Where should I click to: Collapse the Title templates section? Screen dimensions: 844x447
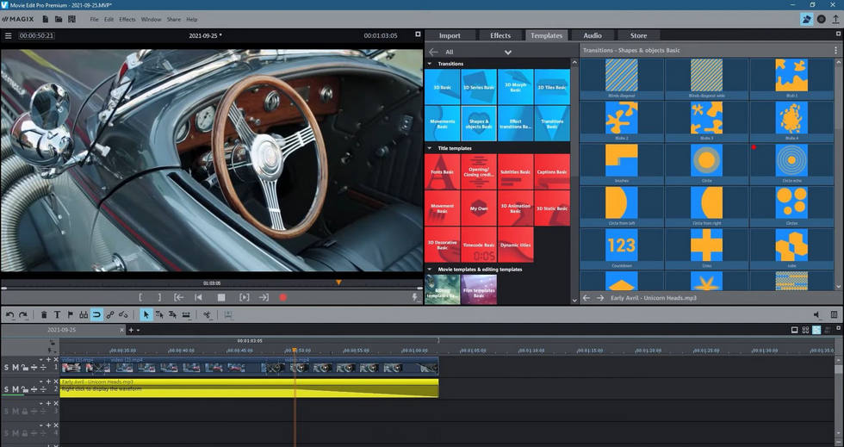click(430, 148)
